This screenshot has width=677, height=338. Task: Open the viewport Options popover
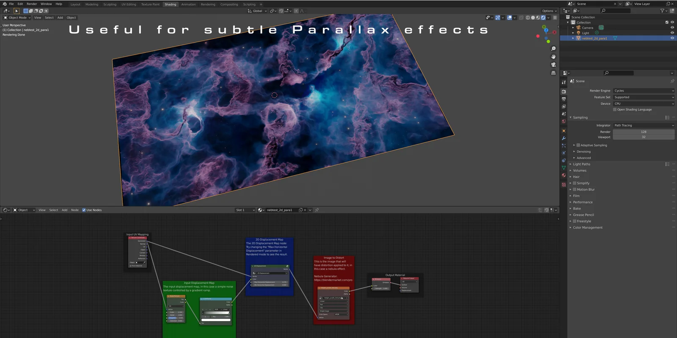549,11
